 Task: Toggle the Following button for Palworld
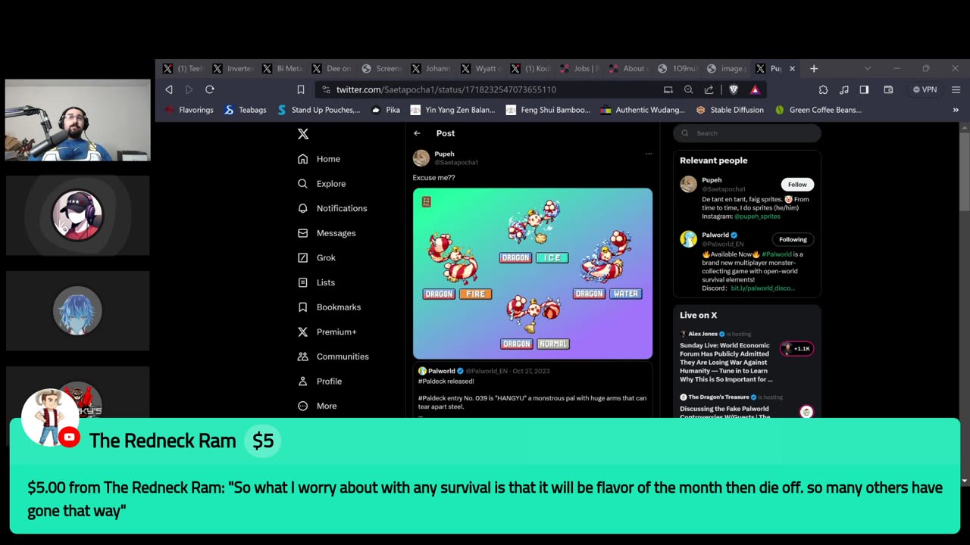pyautogui.click(x=793, y=239)
